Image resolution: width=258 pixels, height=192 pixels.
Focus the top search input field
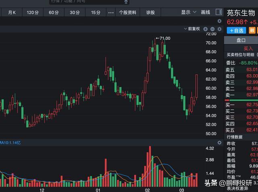click(81, 2)
